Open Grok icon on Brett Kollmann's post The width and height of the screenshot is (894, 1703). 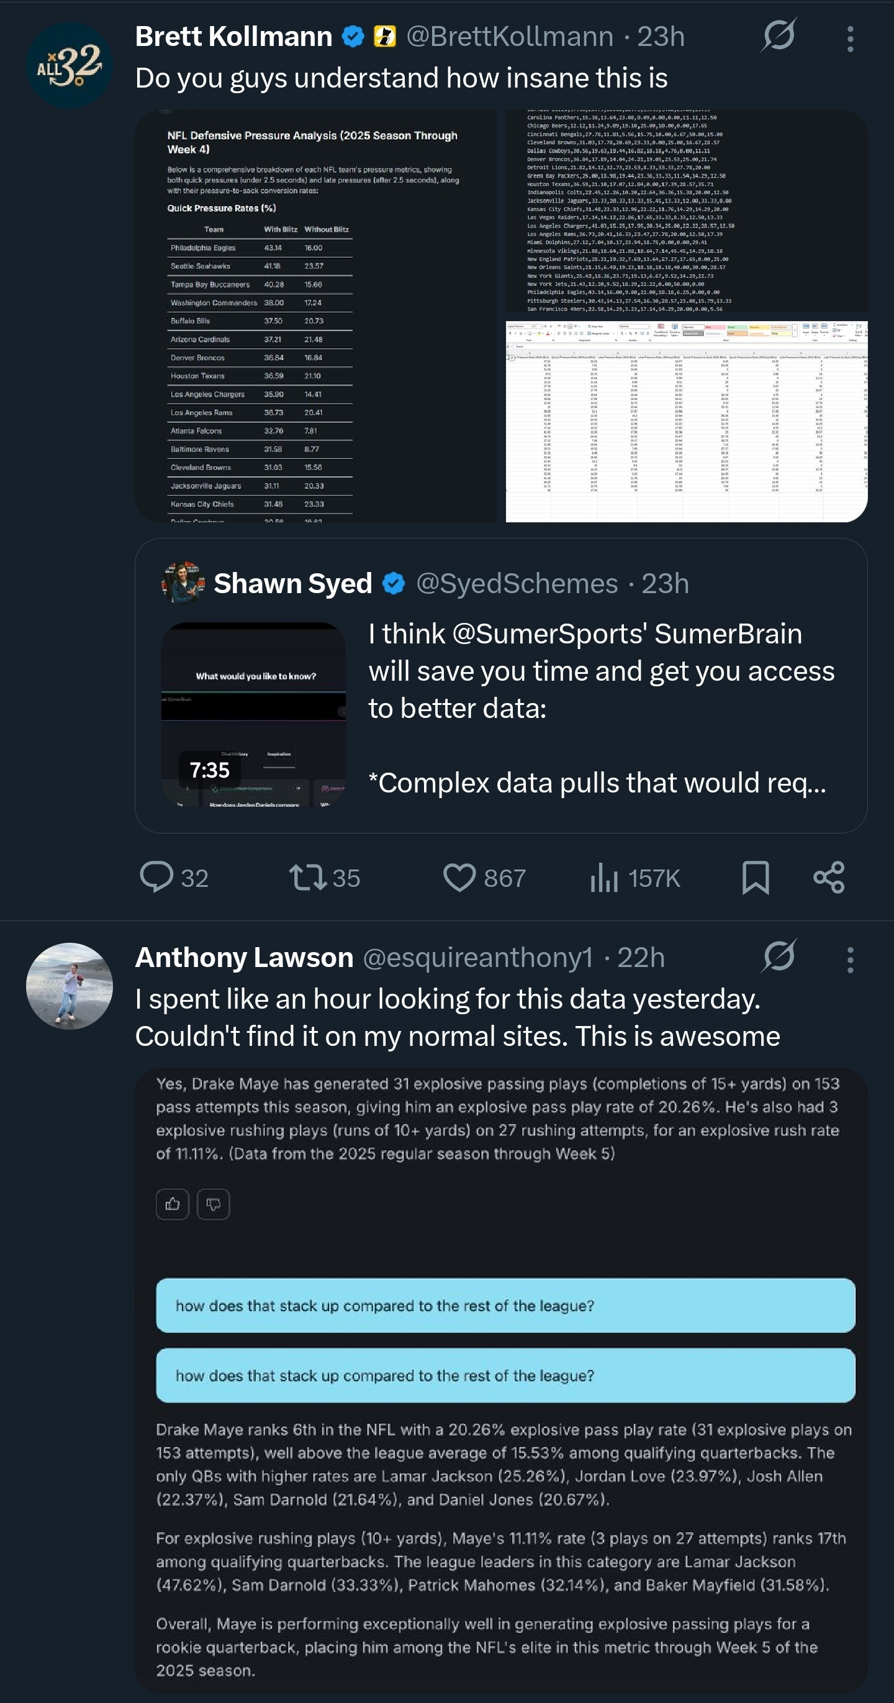(x=779, y=35)
